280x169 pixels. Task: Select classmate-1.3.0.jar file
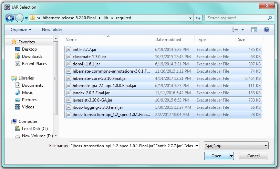pyautogui.click(x=163, y=57)
